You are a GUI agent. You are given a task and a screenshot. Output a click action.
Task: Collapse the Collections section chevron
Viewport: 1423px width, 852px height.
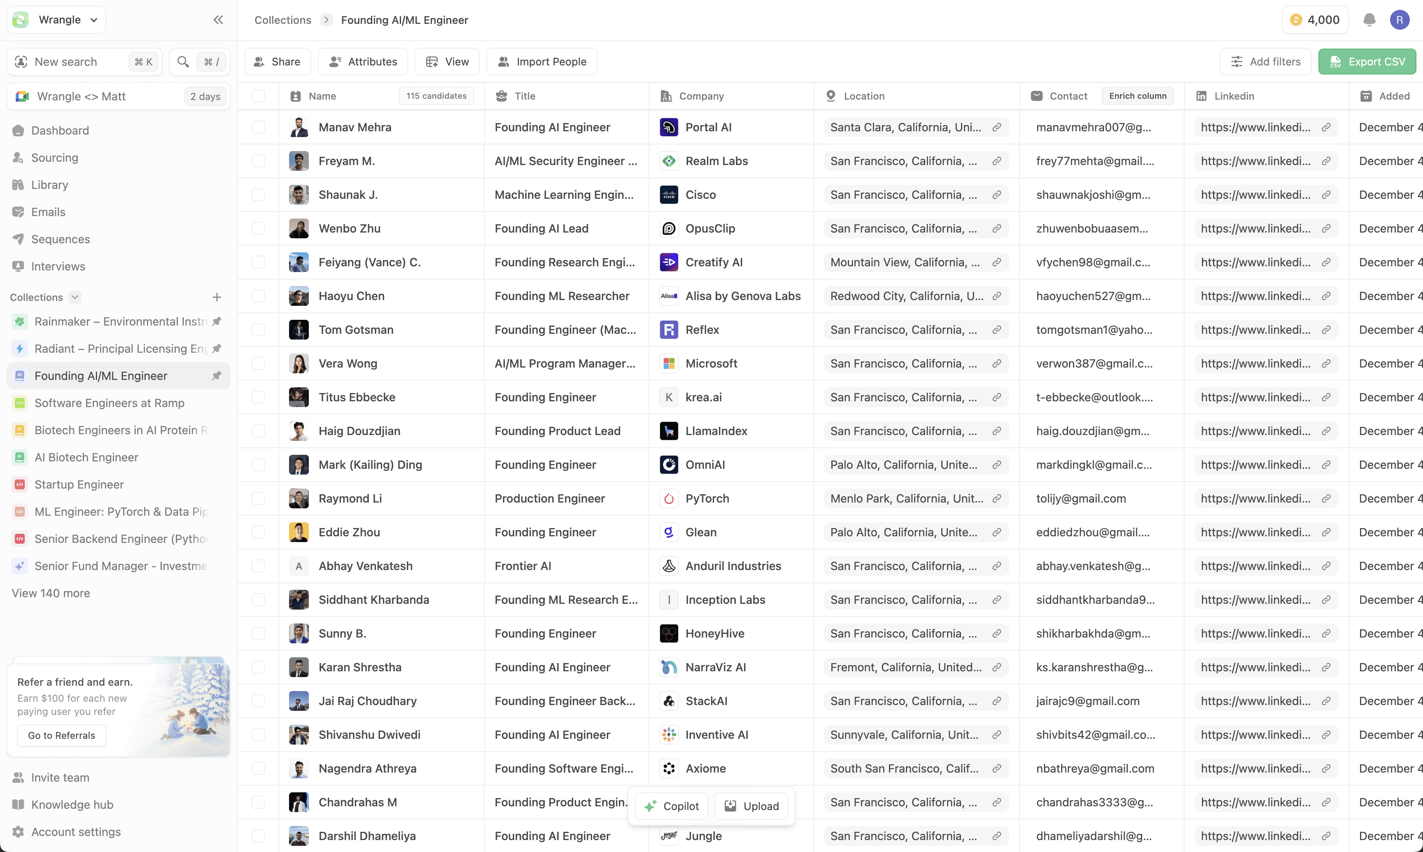pos(75,297)
